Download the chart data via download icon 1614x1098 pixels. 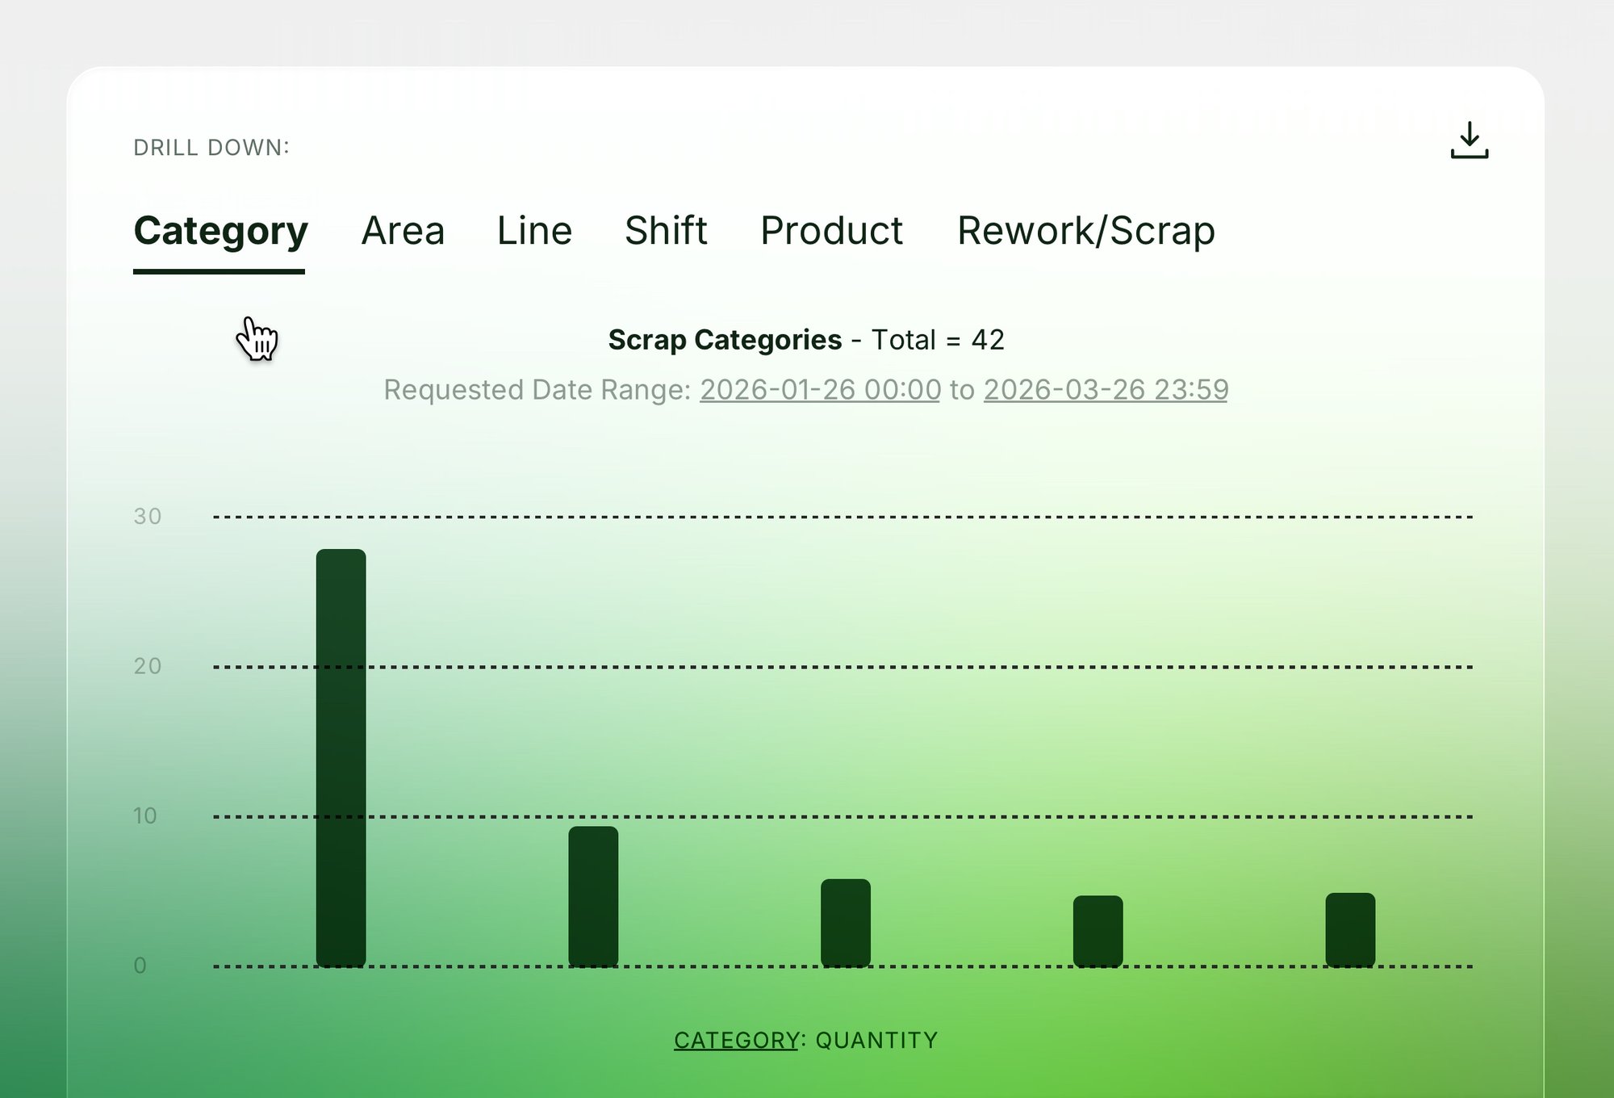[x=1469, y=140]
